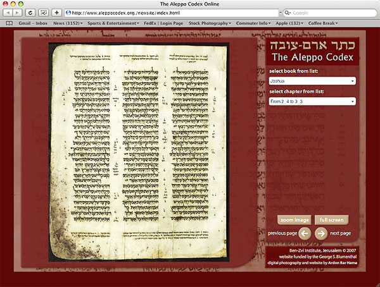Click the Safari forward arrow button
The width and height of the screenshot is (380, 287).
(18, 13)
